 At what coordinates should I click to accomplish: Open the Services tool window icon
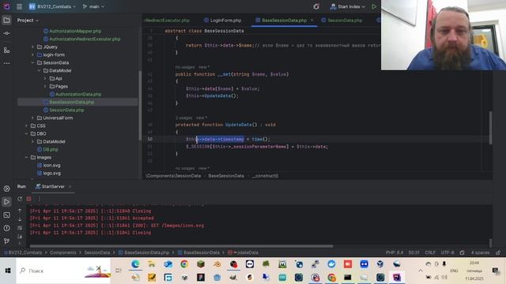point(6,189)
